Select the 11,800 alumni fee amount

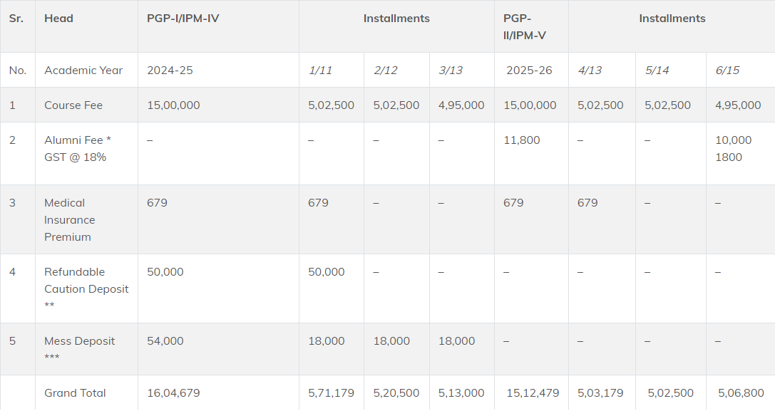point(522,140)
